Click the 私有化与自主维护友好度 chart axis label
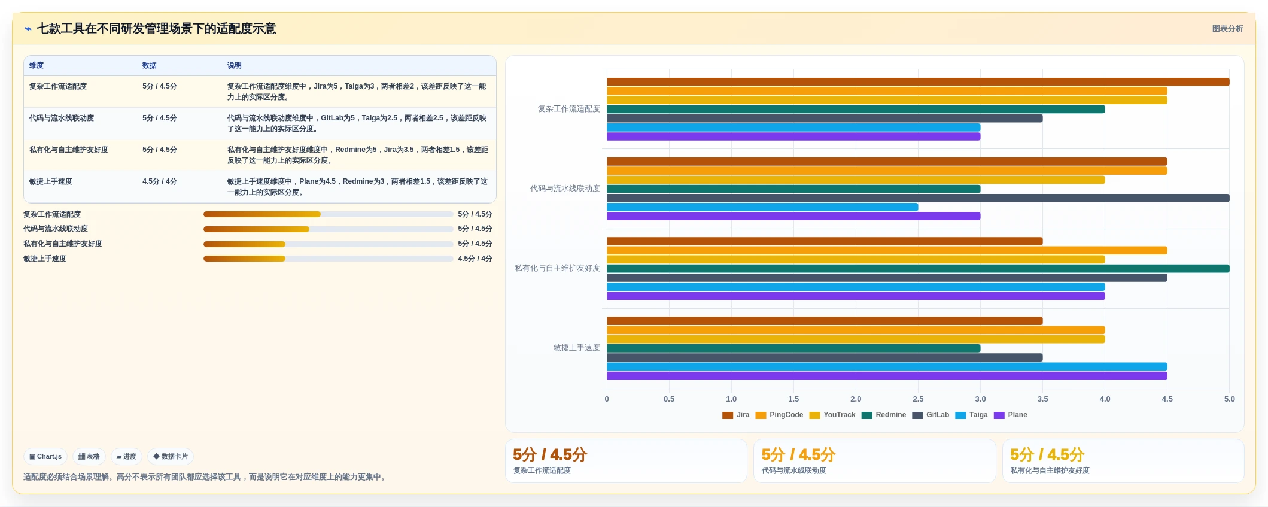This screenshot has height=507, width=1268. (x=557, y=268)
